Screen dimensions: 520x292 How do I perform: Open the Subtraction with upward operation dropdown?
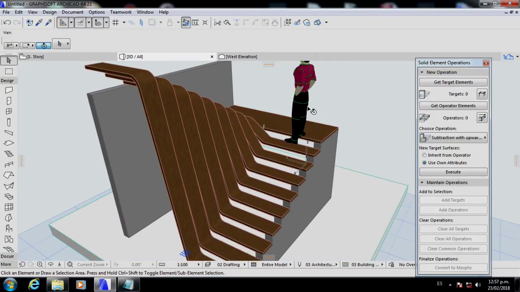pos(453,138)
